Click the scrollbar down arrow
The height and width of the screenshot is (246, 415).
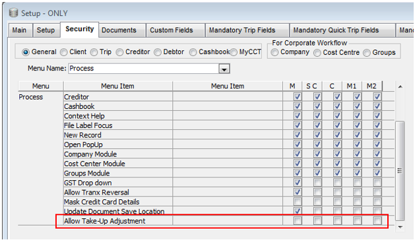click(x=400, y=227)
